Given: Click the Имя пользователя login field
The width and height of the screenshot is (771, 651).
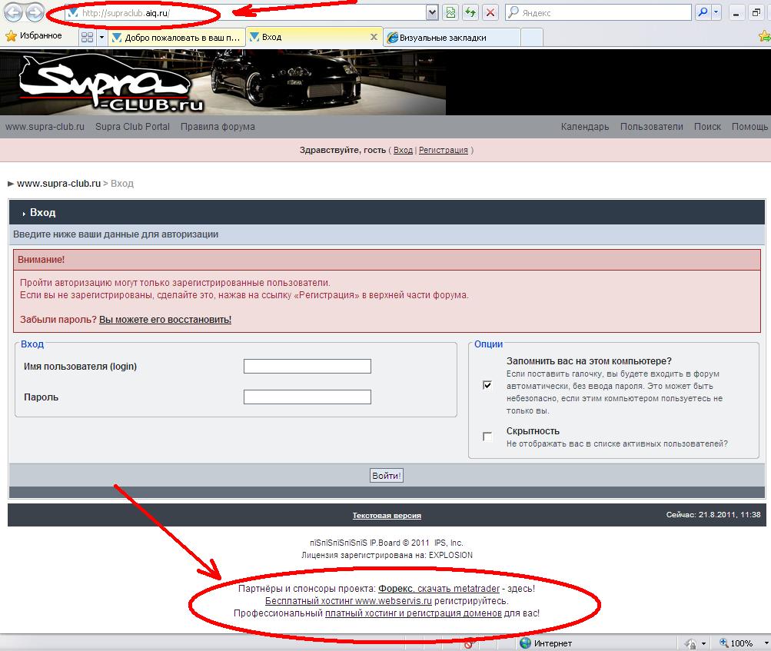Looking at the screenshot, I should click(x=307, y=367).
